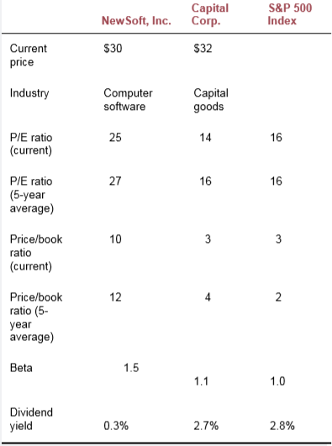The height and width of the screenshot is (446, 332).
Task: Select the Dividend yield row label
Action: pos(31,419)
